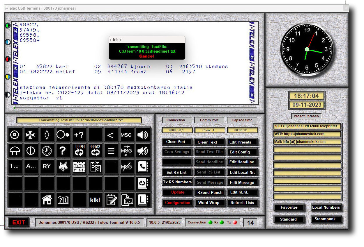The height and width of the screenshot is (247, 364).
Task: Select preset phrase '380170 johannes i rft f2000 teleprinter'
Action: point(307,126)
